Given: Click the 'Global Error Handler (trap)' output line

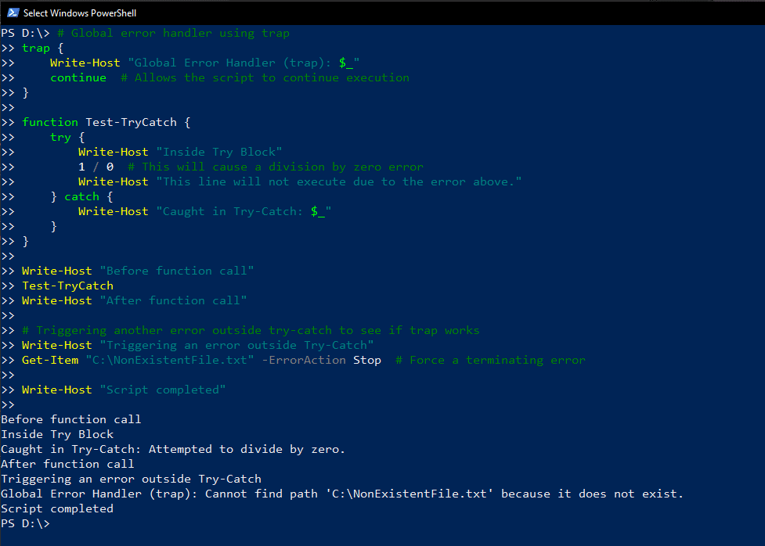Looking at the screenshot, I should click(342, 494).
